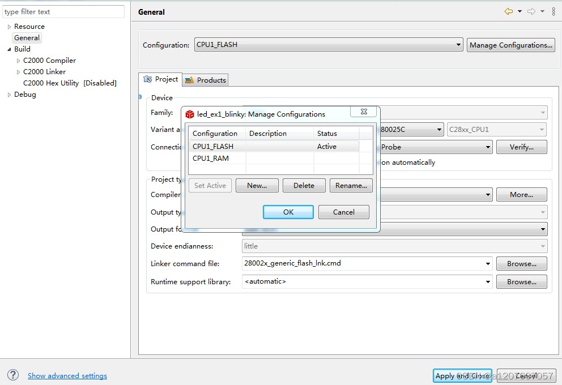Screen dimensions: 562x385
Task: Click the Apply and Close button
Action: (x=462, y=376)
